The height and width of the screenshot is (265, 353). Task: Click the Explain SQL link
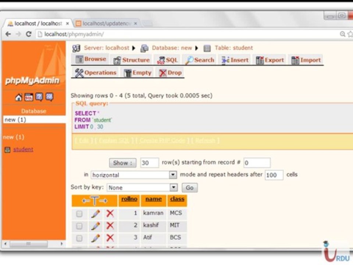point(114,141)
